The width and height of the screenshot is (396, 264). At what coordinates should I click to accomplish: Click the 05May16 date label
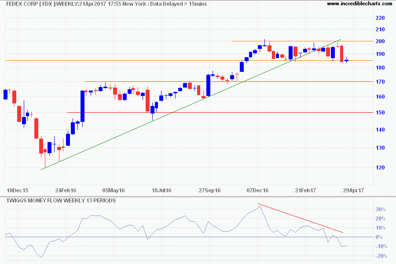[x=114, y=190]
